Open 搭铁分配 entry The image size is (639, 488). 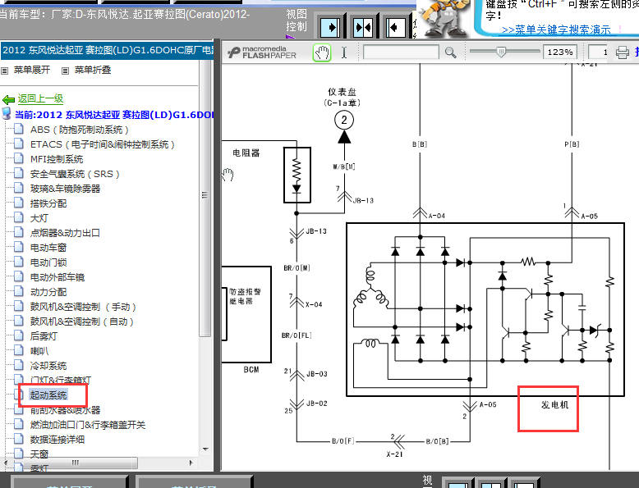pyautogui.click(x=48, y=203)
